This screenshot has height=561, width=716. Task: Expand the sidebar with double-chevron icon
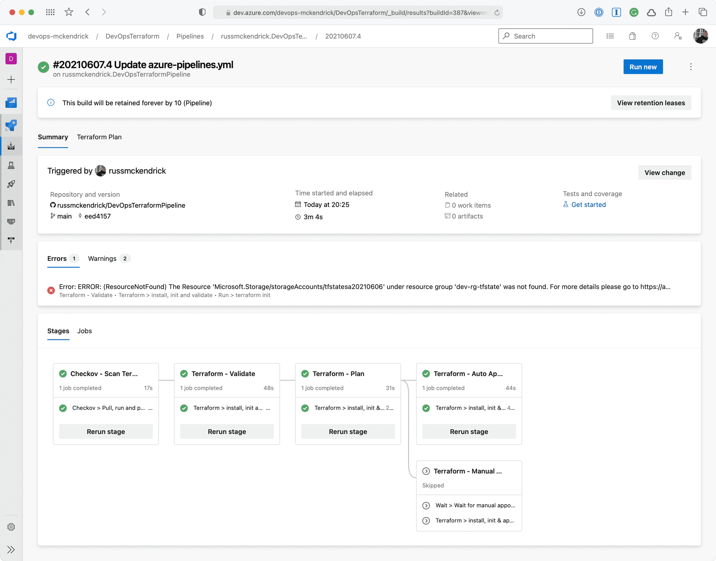pos(11,549)
